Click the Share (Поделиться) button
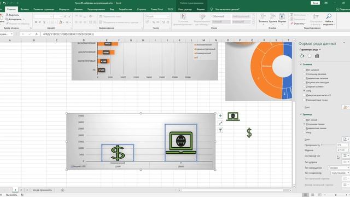 click(343, 9)
